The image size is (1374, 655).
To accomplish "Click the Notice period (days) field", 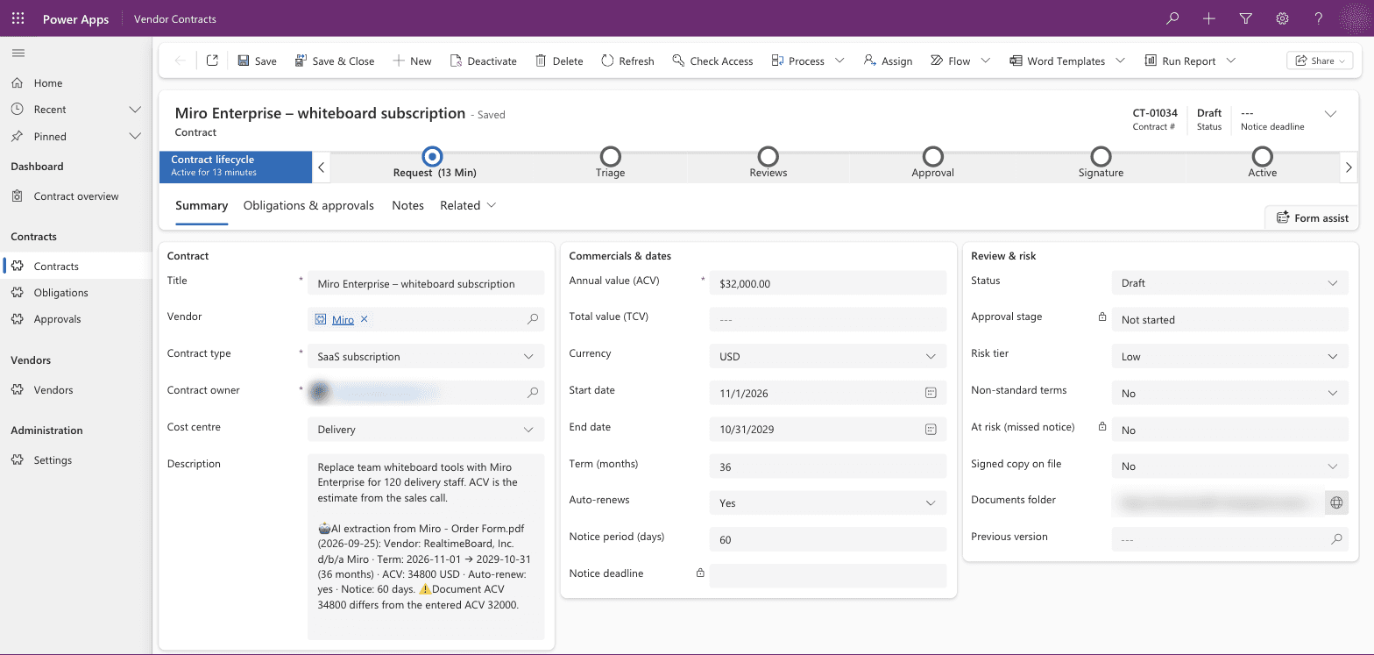I will [x=828, y=539].
